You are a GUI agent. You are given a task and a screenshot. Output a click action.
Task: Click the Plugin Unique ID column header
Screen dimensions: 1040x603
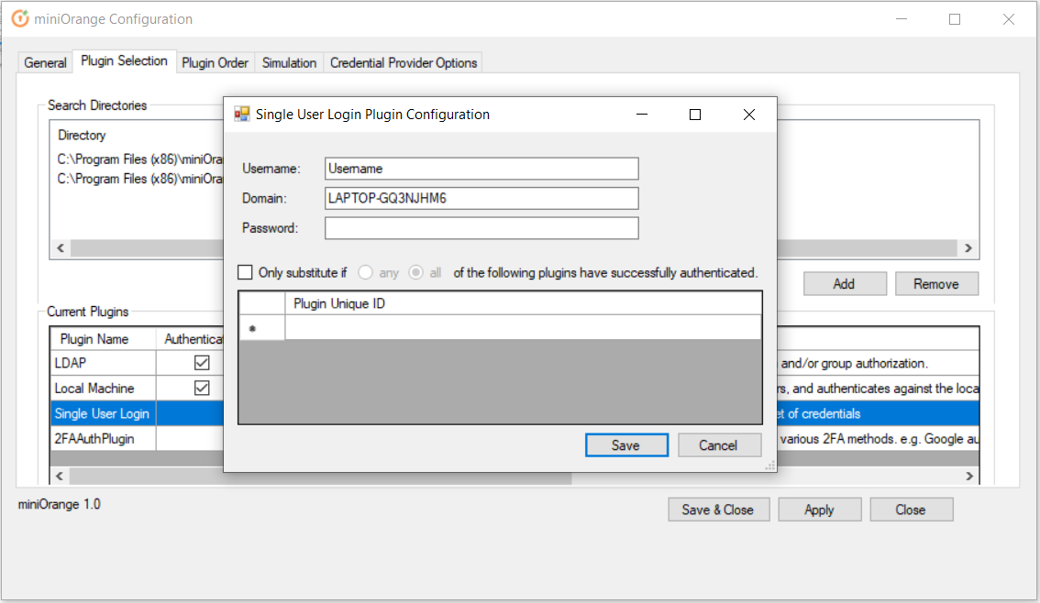[524, 303]
